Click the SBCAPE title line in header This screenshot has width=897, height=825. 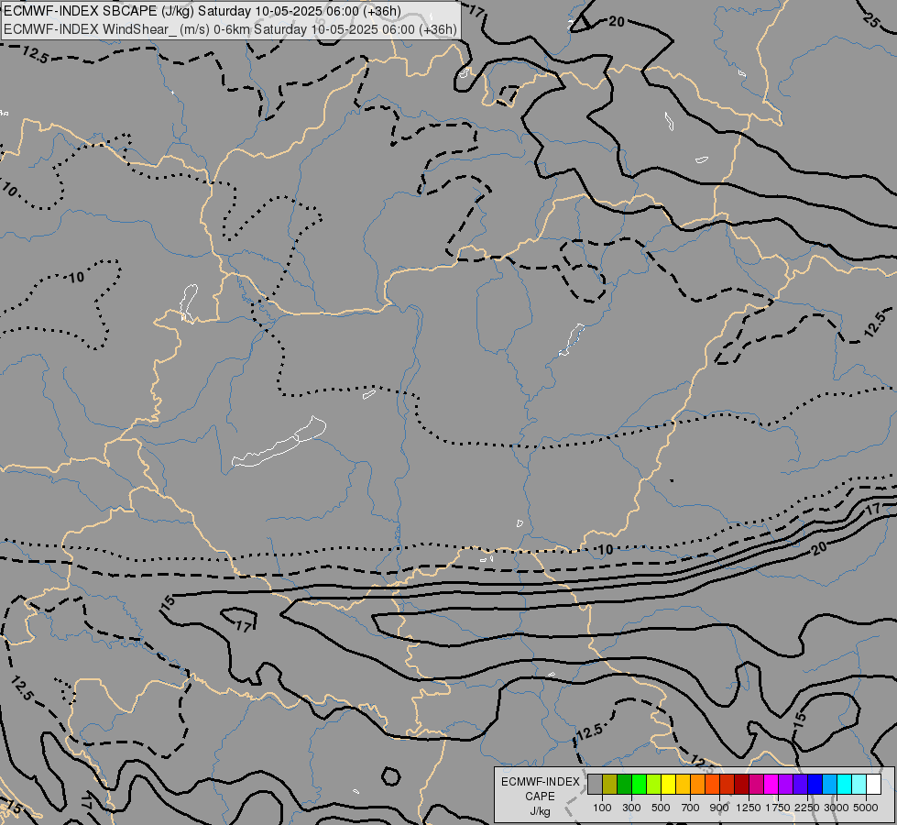click(202, 11)
